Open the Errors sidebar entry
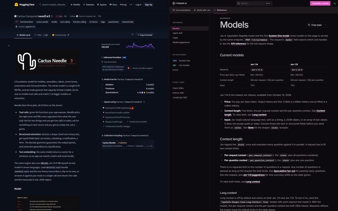The width and height of the screenshot is (338, 211). coord(175,70)
